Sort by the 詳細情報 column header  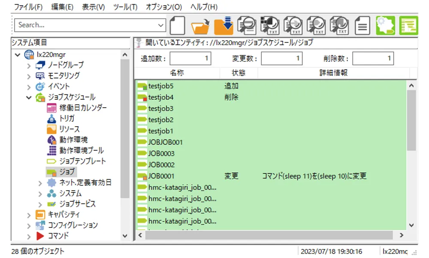(333, 73)
